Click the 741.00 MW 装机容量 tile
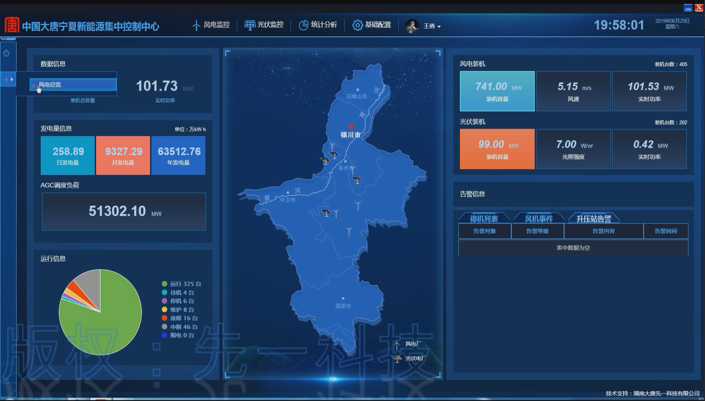705x401 pixels. (x=497, y=91)
